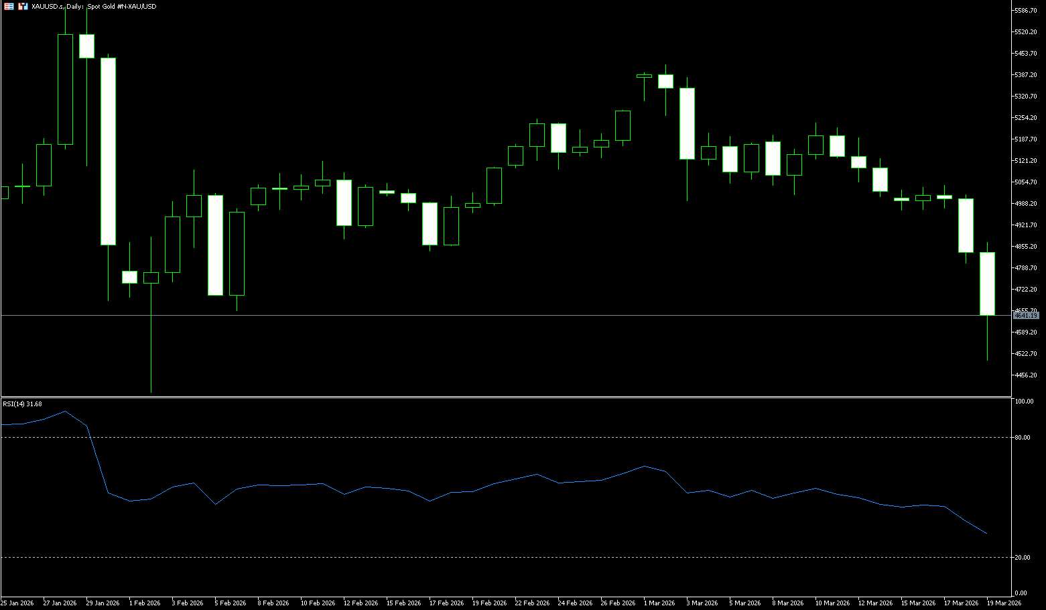The width and height of the screenshot is (1046, 610).
Task: Click the RSI line's final rightmost point
Action: [986, 534]
